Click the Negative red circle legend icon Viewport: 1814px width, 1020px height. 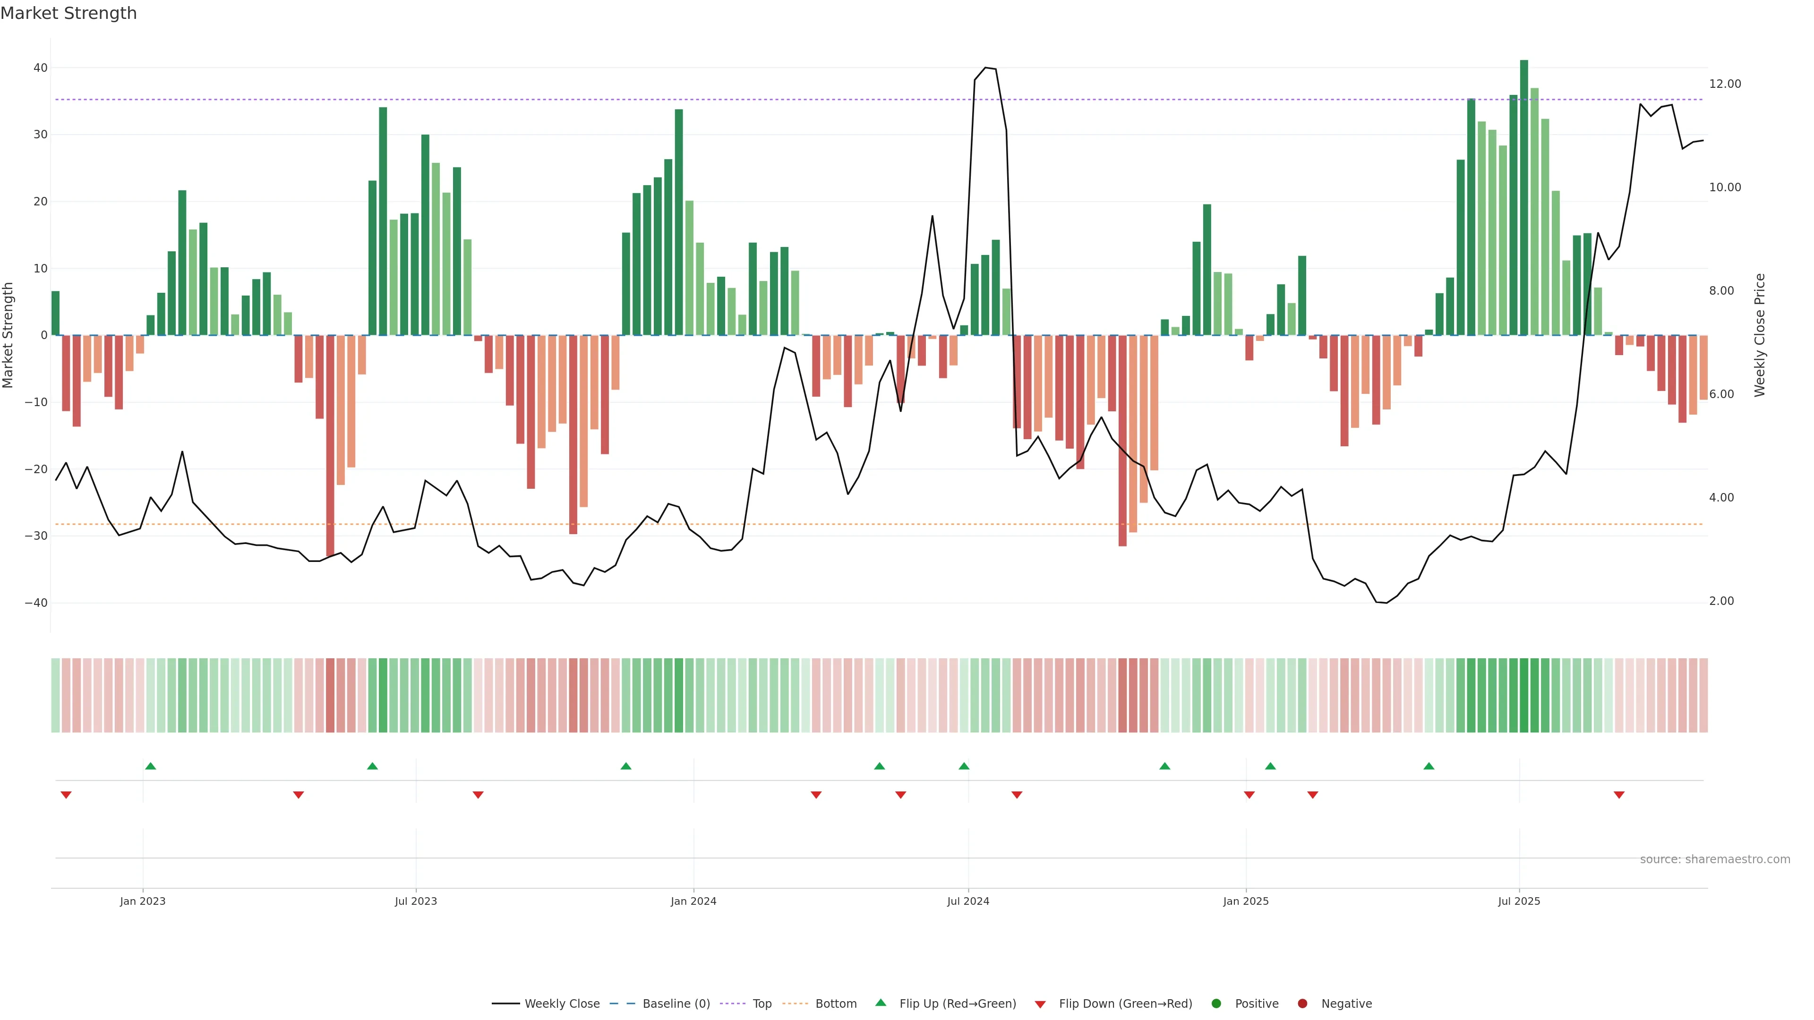1302,1004
